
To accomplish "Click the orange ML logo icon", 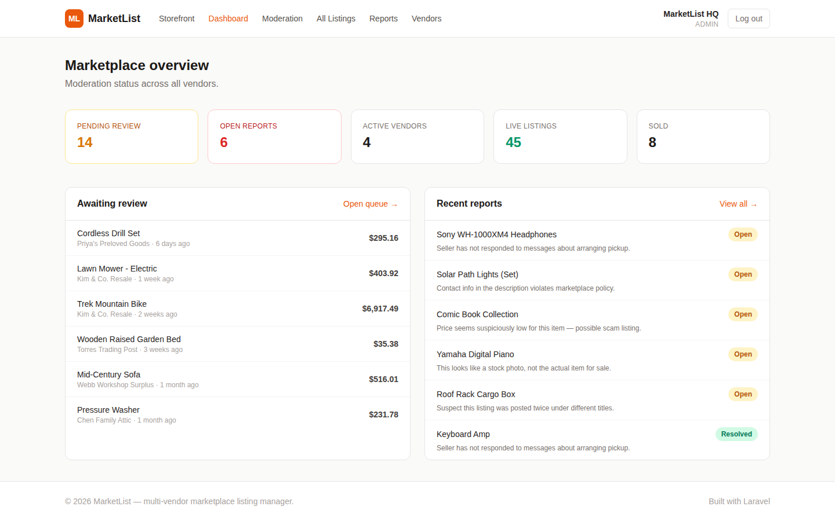I will pyautogui.click(x=74, y=19).
